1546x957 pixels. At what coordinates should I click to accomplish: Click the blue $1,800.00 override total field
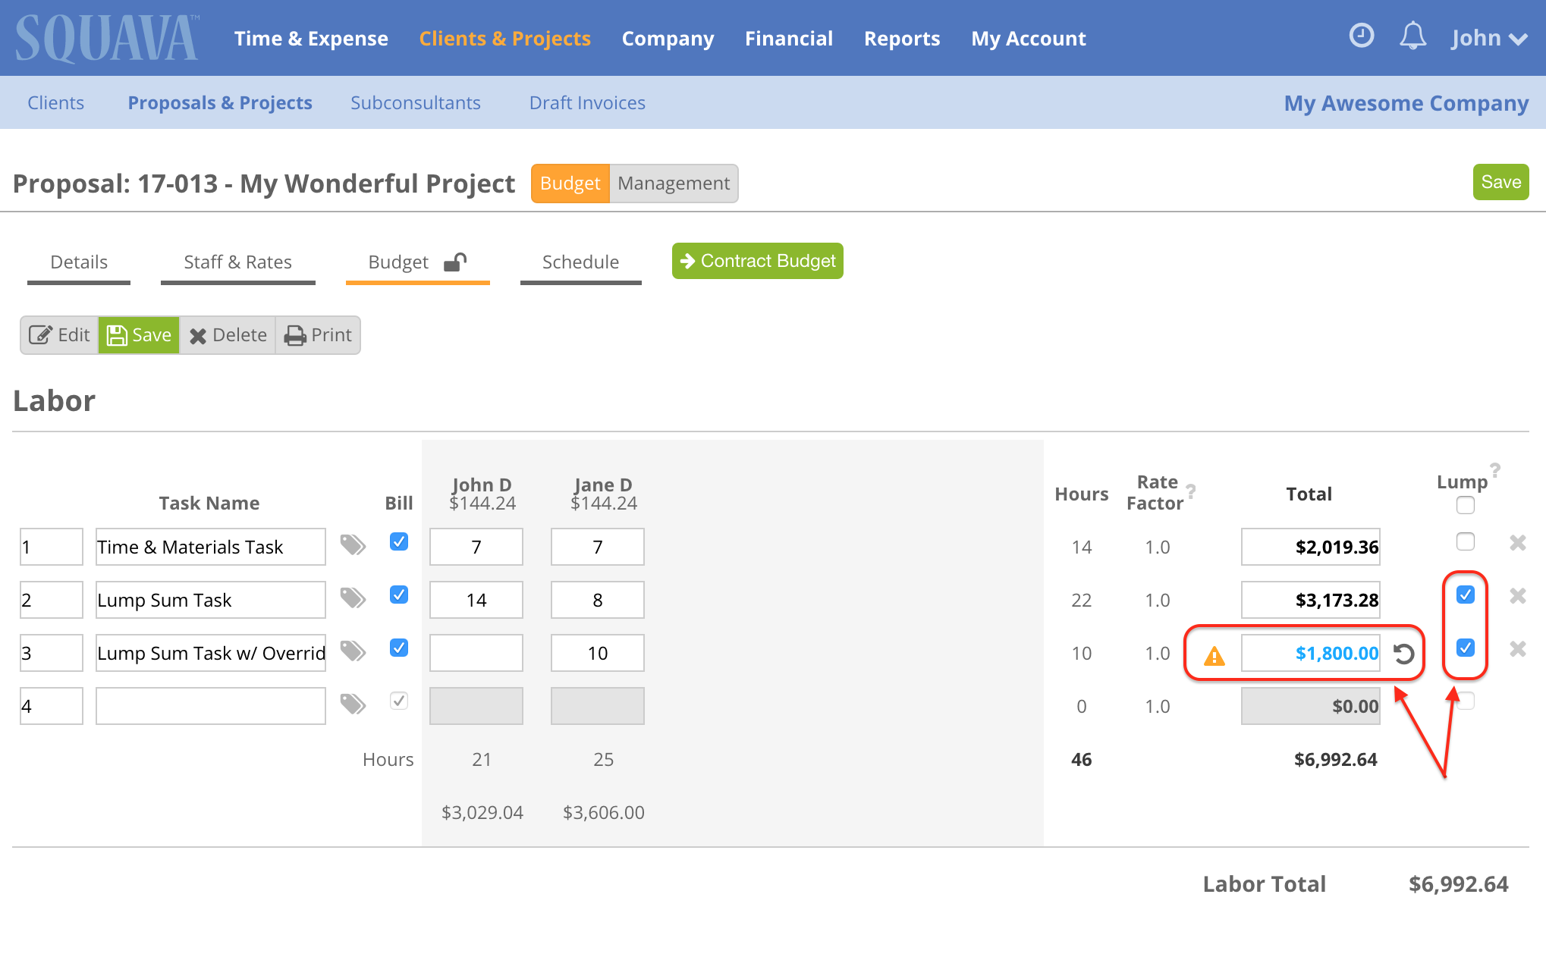1311,653
